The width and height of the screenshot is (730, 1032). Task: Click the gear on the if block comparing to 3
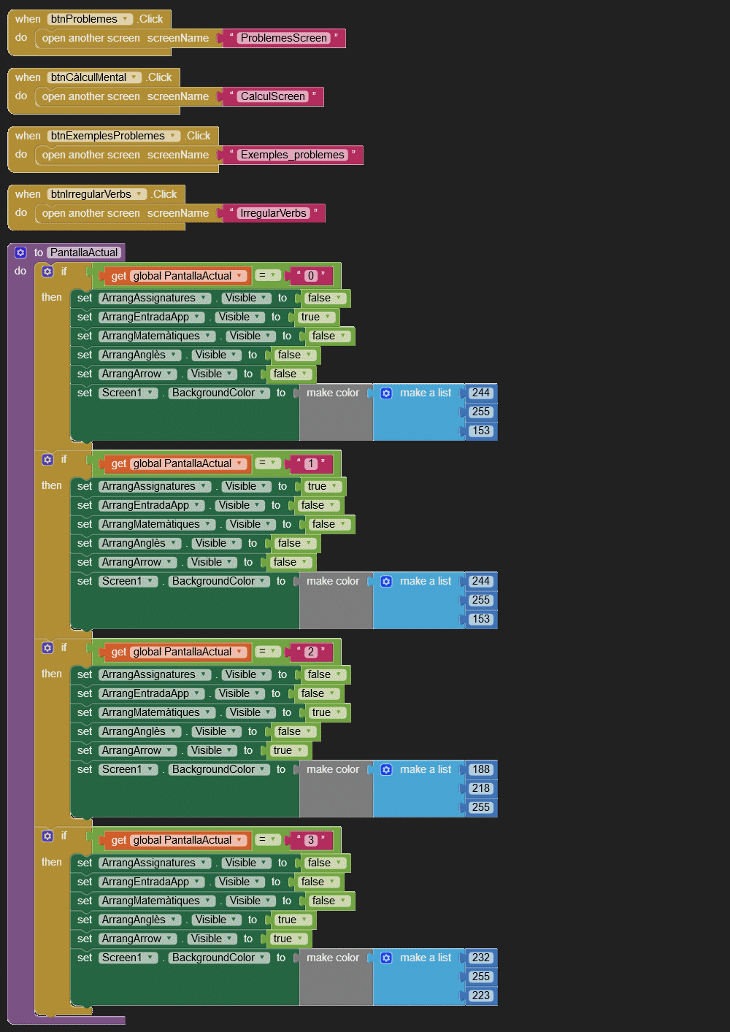tap(47, 836)
